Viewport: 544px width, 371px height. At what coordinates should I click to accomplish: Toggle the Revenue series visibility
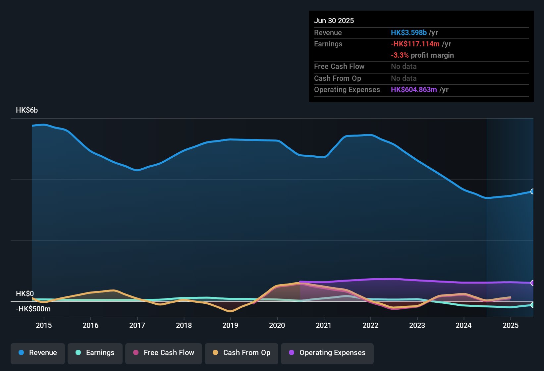tap(37, 353)
